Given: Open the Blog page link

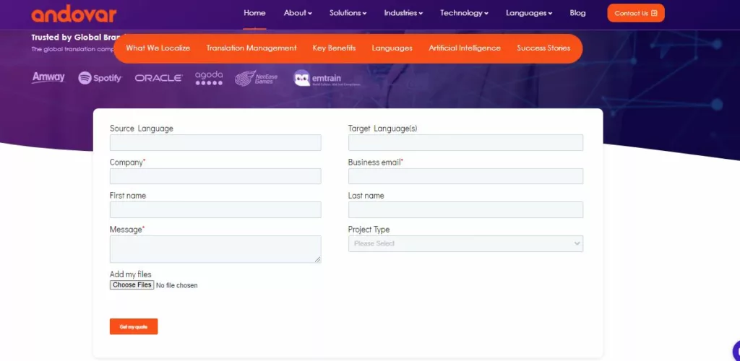Looking at the screenshot, I should [x=577, y=13].
